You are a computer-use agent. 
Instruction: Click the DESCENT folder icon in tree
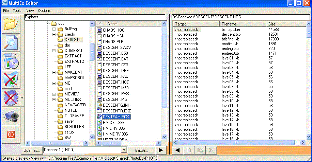point(60,40)
